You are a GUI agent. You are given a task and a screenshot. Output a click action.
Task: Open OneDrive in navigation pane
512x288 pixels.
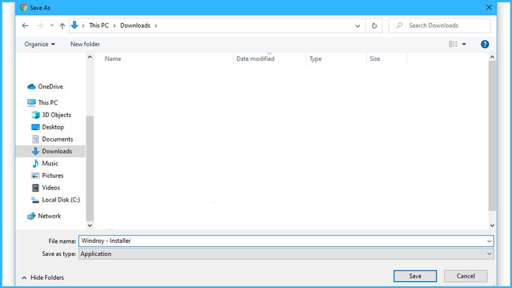(x=50, y=86)
